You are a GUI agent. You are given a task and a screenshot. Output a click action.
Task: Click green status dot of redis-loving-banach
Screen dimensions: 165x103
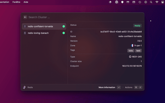[64, 33]
